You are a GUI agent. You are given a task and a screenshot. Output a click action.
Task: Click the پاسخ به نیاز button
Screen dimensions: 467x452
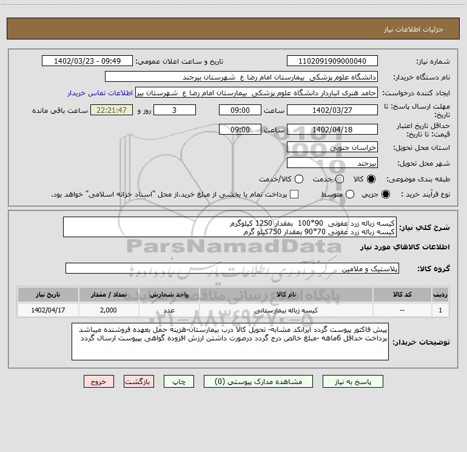[x=353, y=382]
